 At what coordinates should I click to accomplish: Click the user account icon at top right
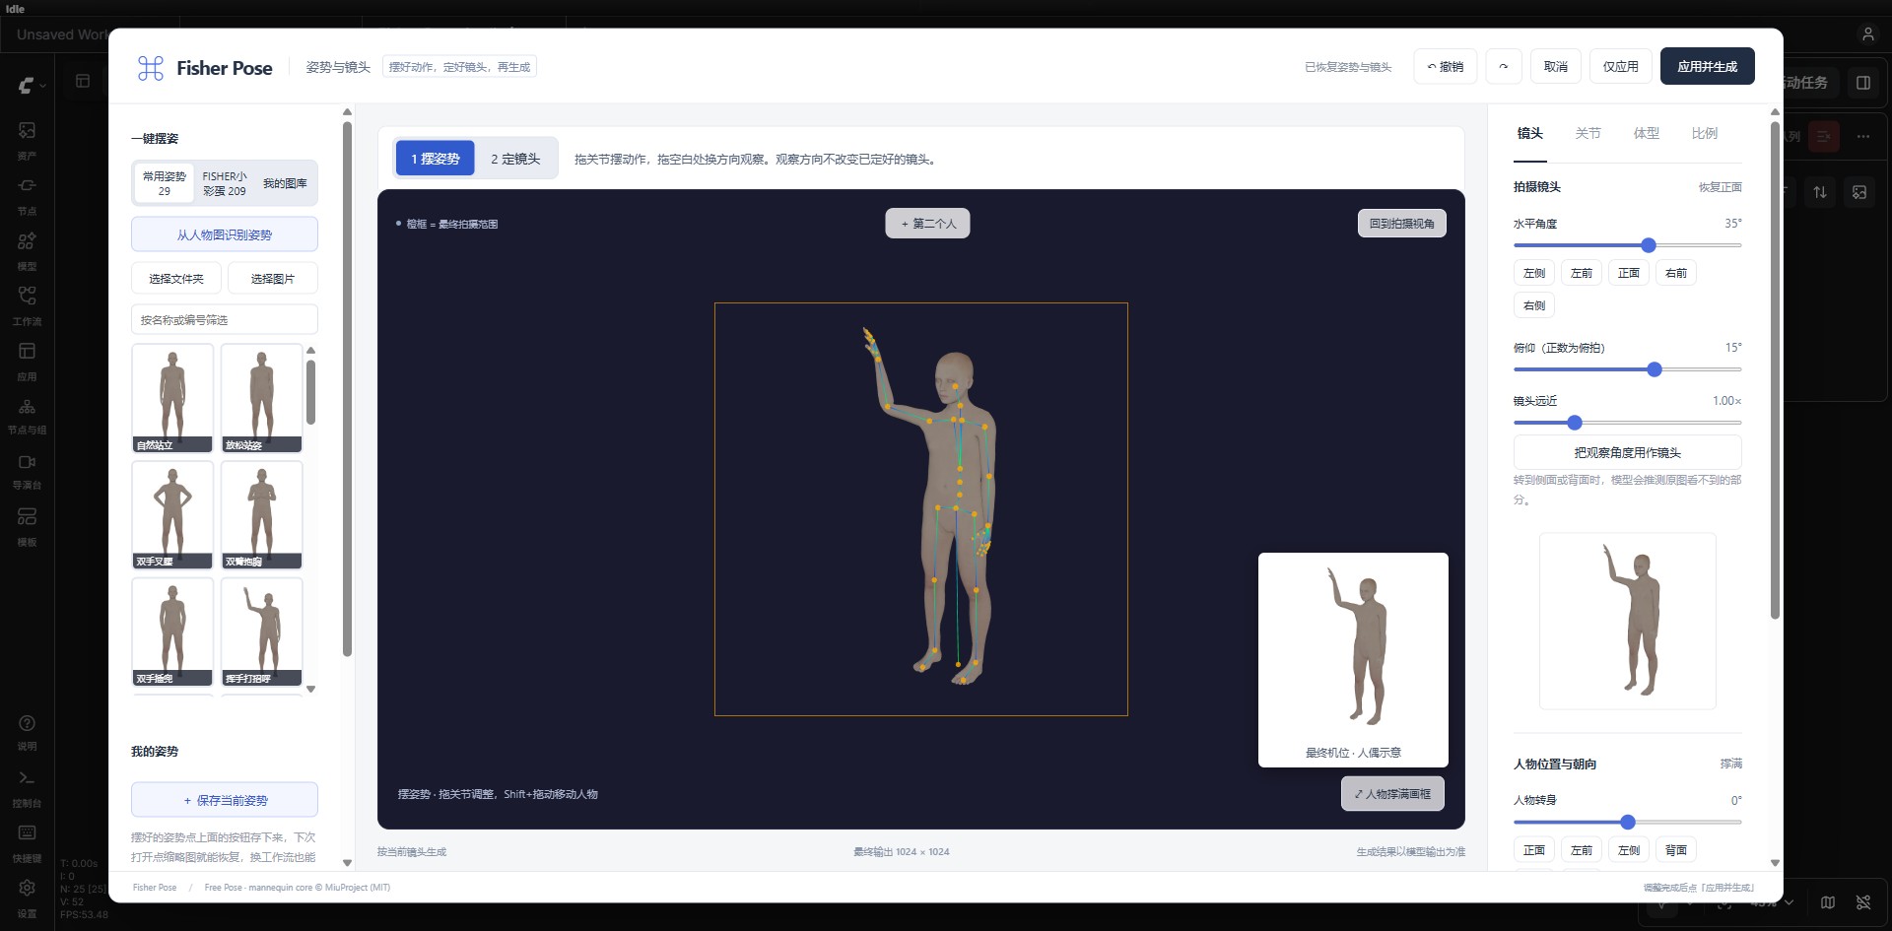1867,33
